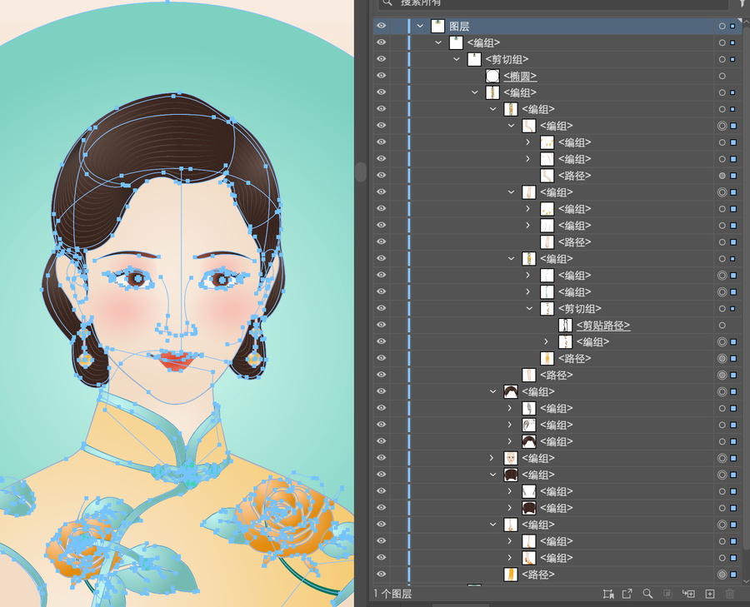The height and width of the screenshot is (607, 750).
Task: Hide the <剪切组> directly above <剪贴路径>
Action: tap(381, 308)
